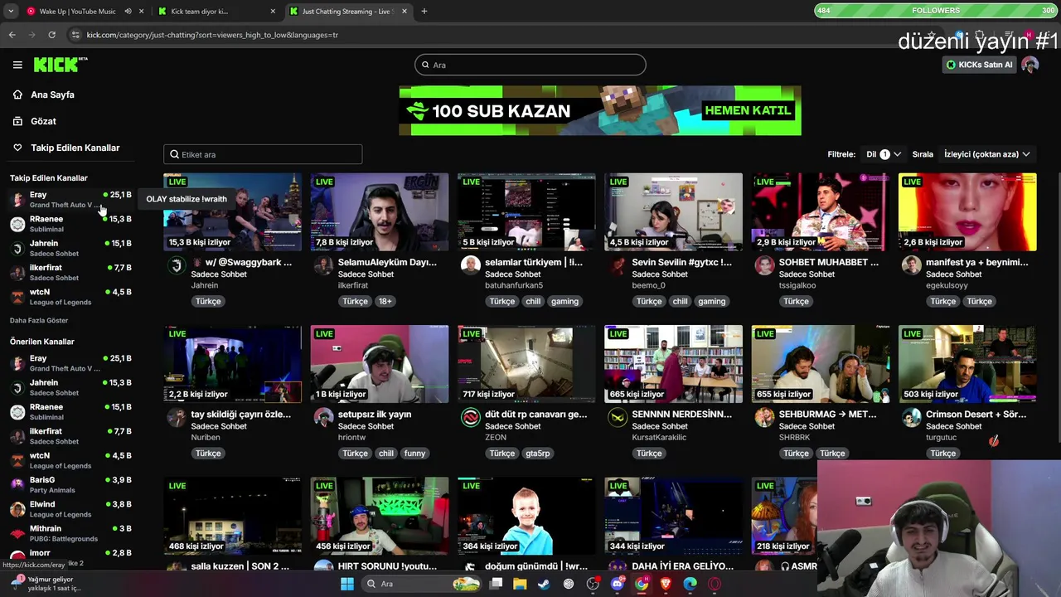
Task: Click the funny tag under hriontw's stream
Action: coord(414,453)
